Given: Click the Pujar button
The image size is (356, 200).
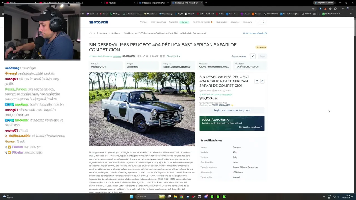Looking at the screenshot, I should click(x=262, y=56).
